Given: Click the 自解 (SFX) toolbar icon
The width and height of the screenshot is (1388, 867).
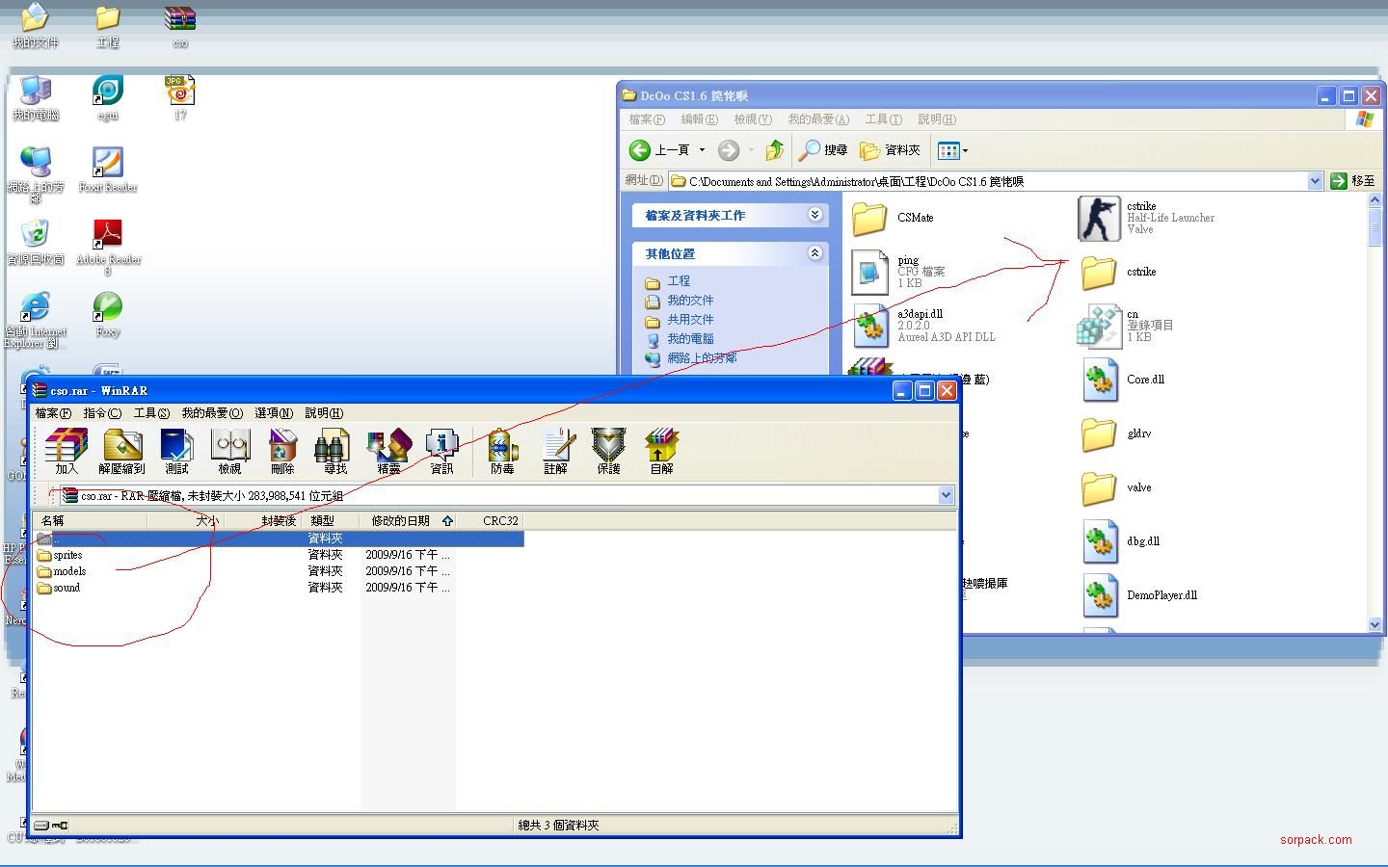Looking at the screenshot, I should click(x=661, y=449).
